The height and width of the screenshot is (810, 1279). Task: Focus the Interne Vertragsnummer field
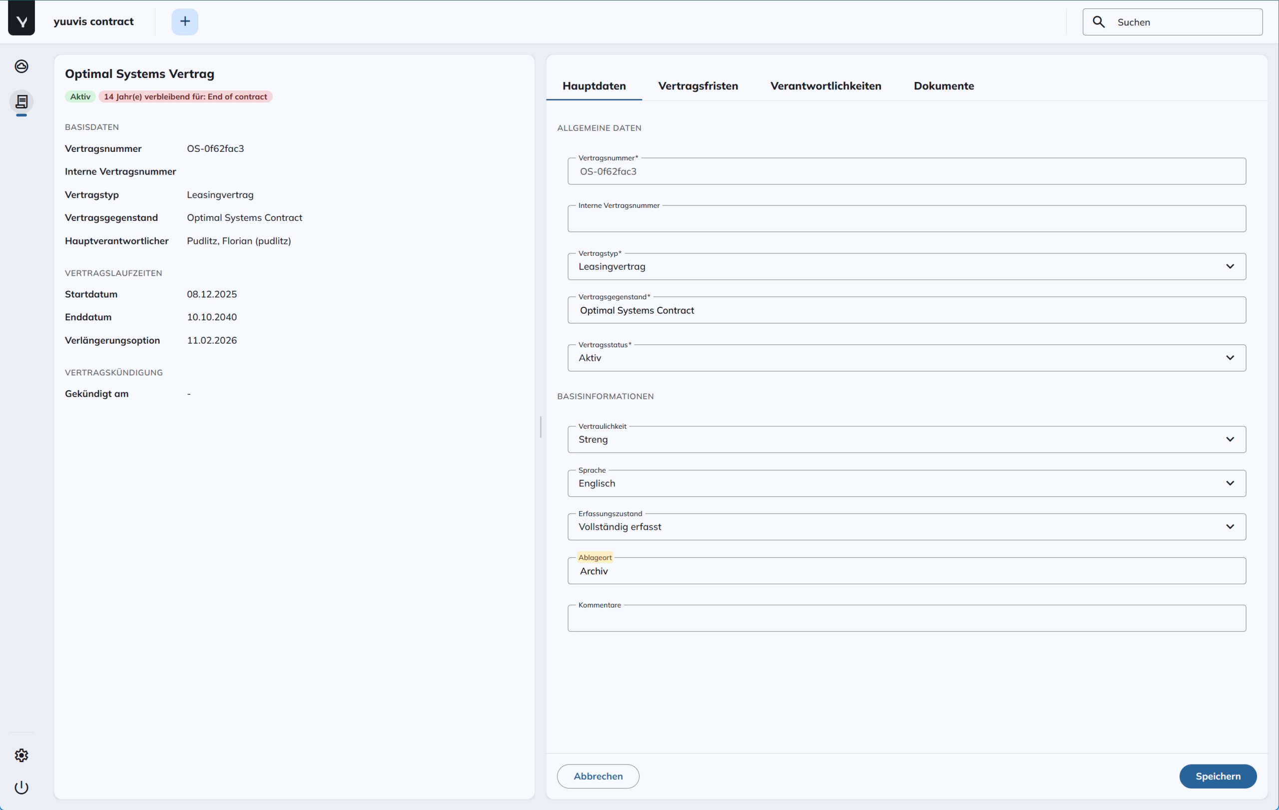pyautogui.click(x=906, y=220)
